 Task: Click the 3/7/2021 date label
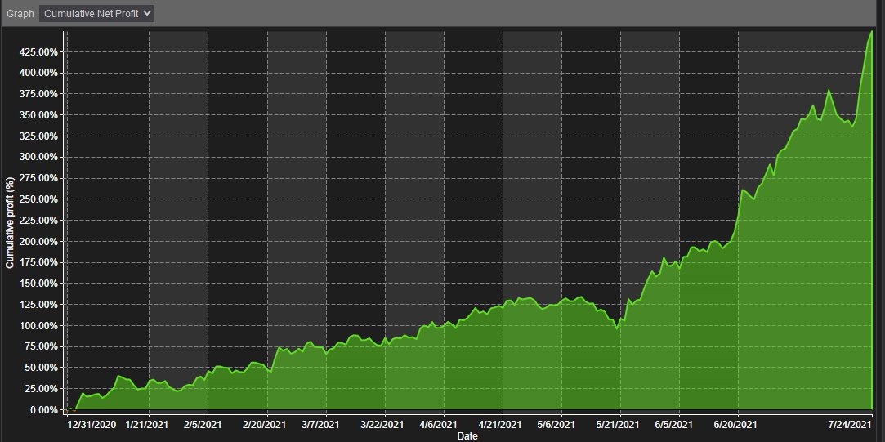[x=320, y=425]
